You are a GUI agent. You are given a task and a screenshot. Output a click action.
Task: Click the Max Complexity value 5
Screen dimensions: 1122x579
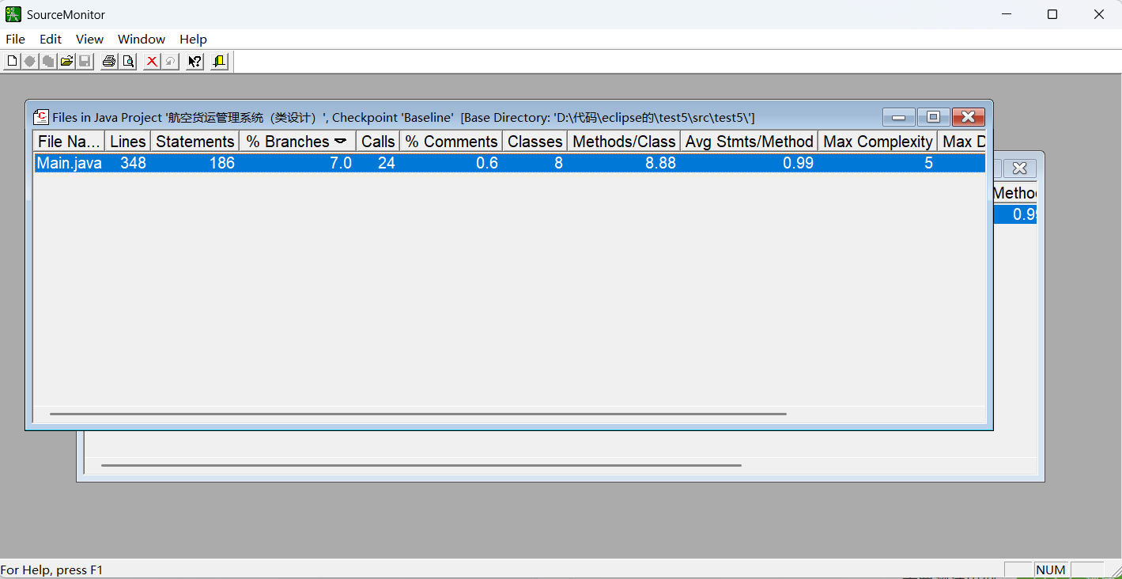coord(929,163)
